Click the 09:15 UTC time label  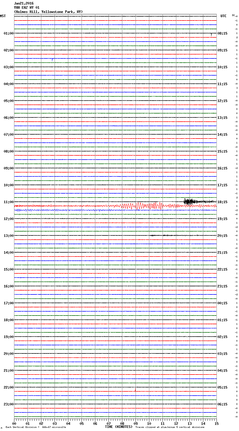point(222,50)
